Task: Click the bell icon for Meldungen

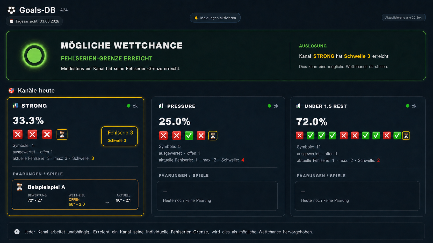Action: (x=196, y=18)
